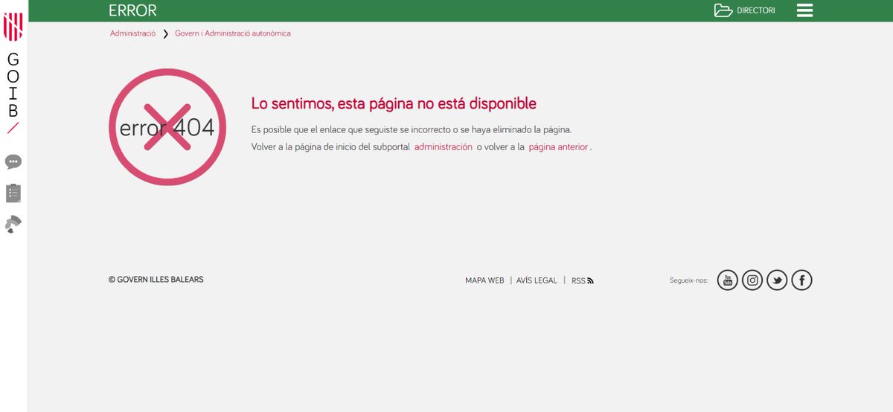Image resolution: width=893 pixels, height=412 pixels.
Task: Click the ERROR page title in header
Action: 132,10
